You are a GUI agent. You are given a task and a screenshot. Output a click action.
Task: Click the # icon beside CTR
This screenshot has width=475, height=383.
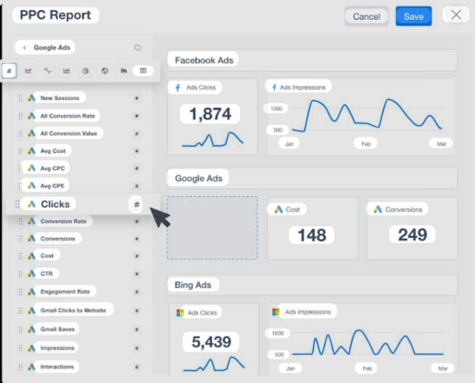point(136,274)
